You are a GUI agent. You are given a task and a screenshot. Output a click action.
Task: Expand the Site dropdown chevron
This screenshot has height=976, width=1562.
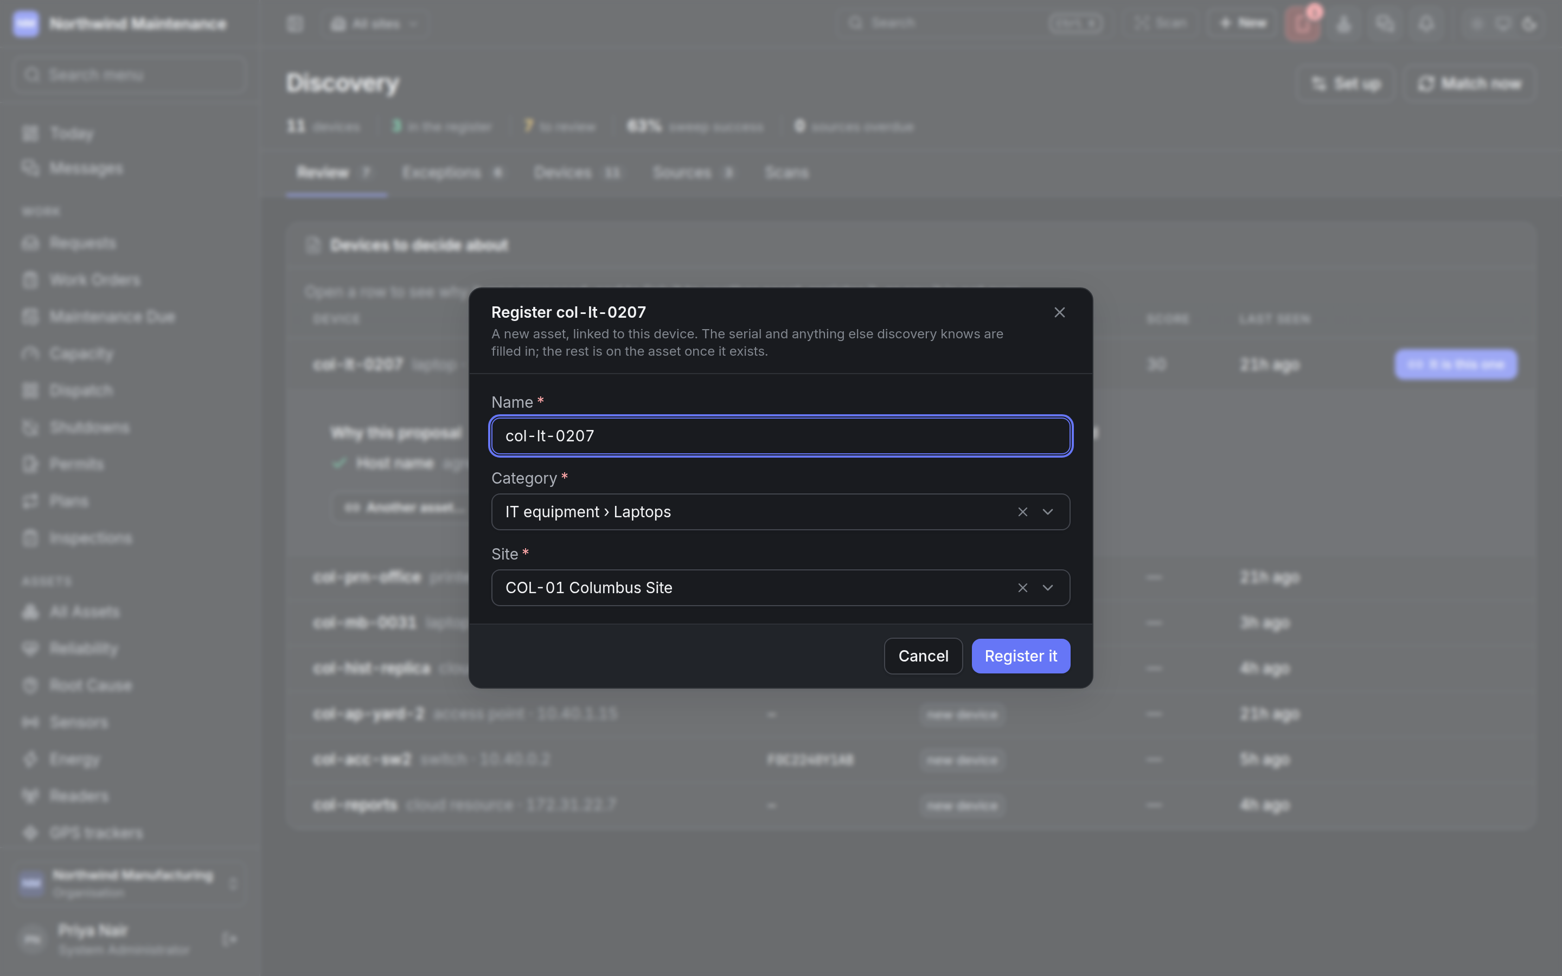(x=1048, y=587)
